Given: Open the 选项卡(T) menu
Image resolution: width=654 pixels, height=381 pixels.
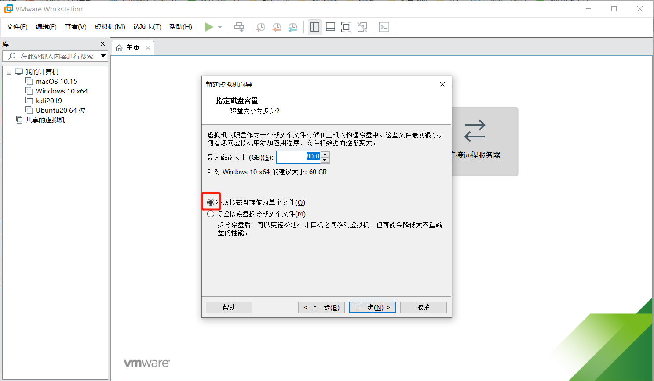Looking at the screenshot, I should point(147,27).
